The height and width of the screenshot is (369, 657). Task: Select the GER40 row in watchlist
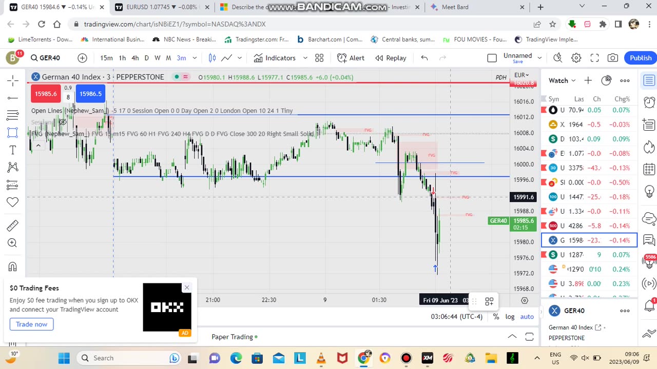(589, 240)
